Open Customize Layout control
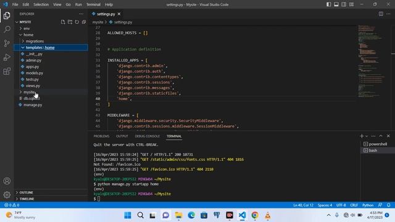 click(351, 4)
